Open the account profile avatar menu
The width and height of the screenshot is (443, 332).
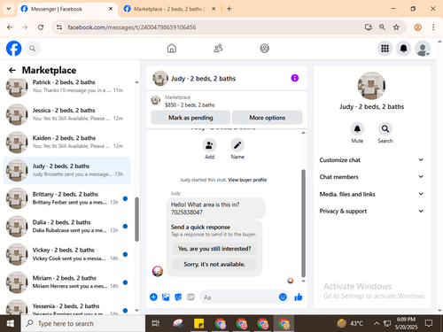pos(423,49)
